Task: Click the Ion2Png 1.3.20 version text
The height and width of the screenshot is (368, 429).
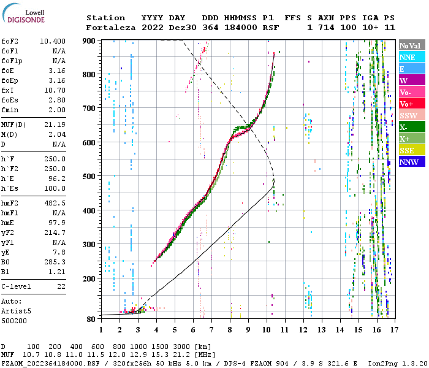Action: 398,363
